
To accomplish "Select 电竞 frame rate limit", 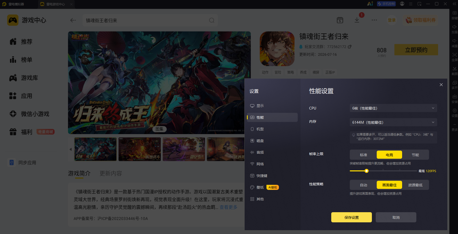I will pos(389,155).
